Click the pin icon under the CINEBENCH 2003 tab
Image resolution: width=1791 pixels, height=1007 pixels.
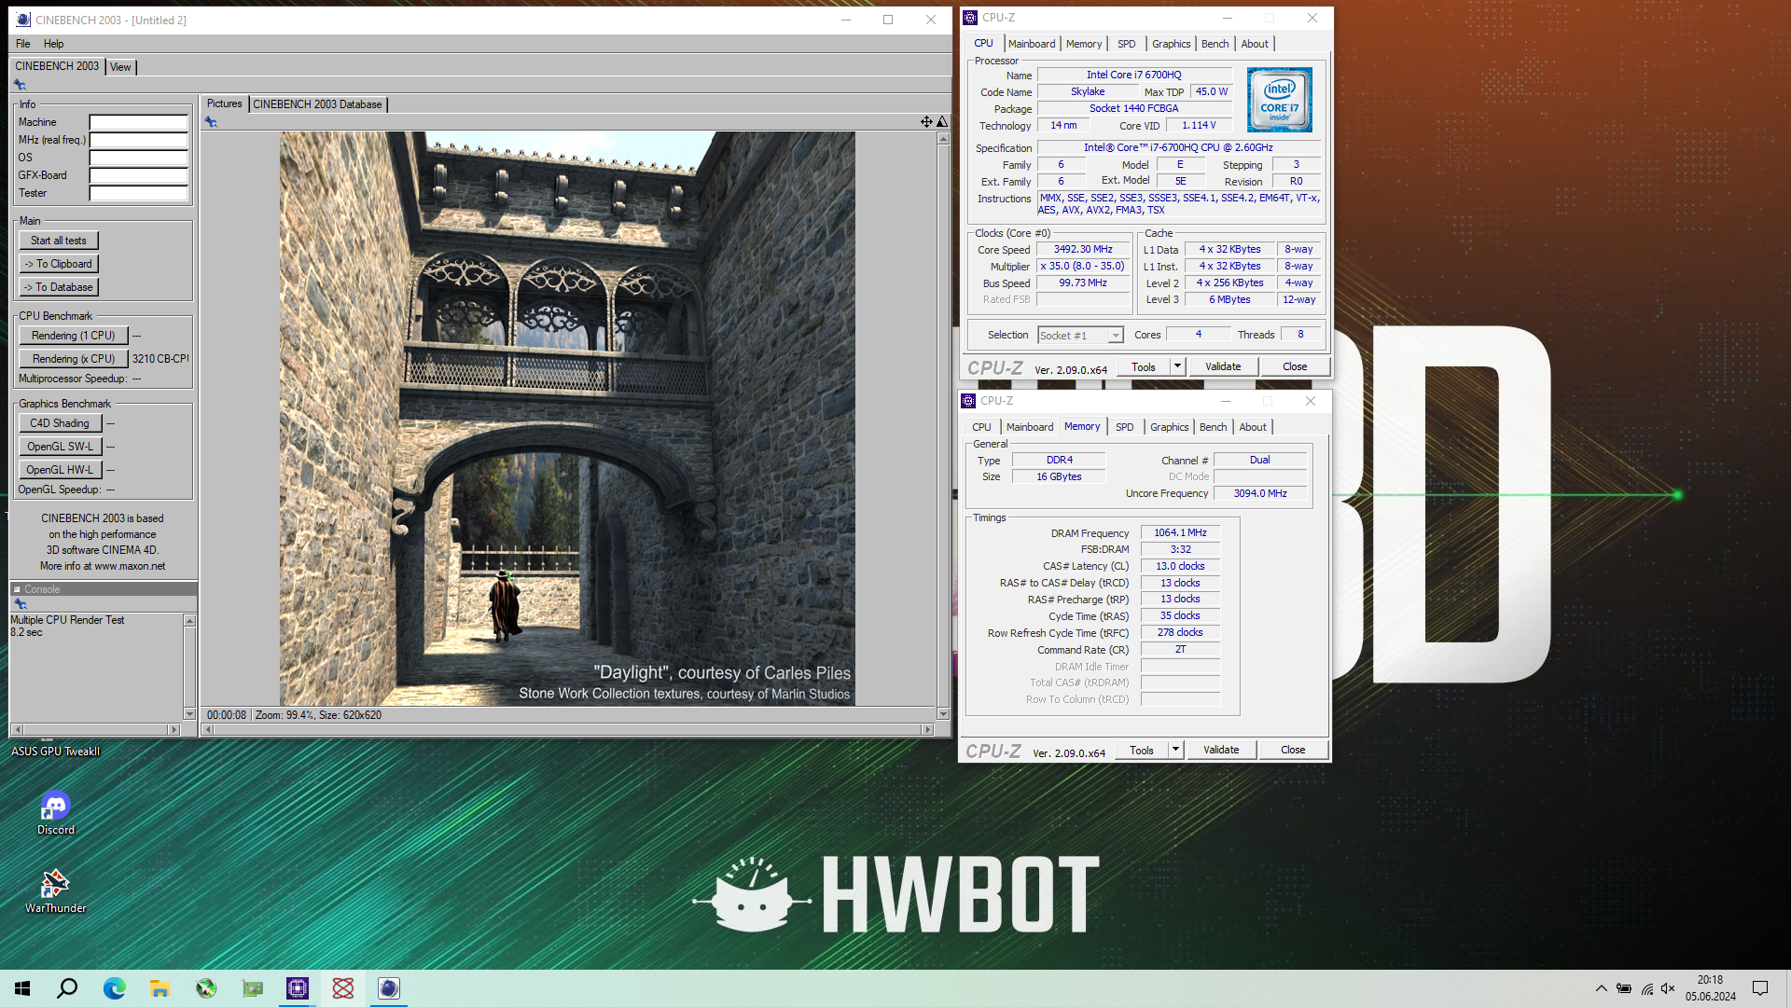click(x=20, y=85)
